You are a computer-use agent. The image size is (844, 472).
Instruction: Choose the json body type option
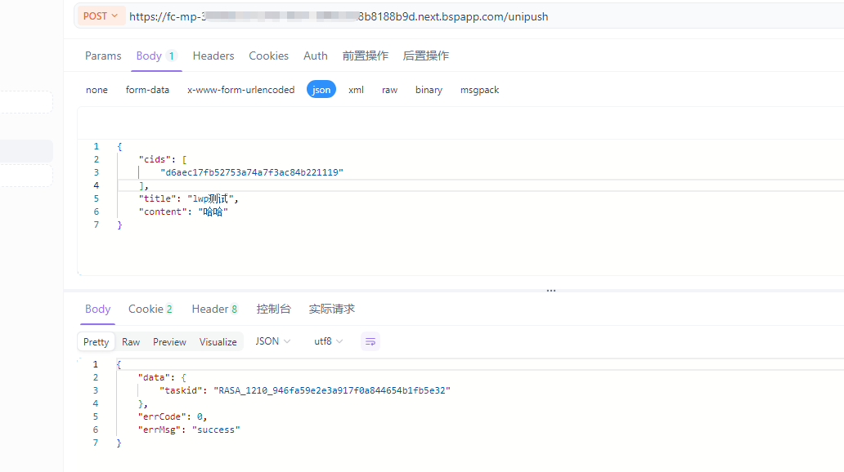[321, 90]
